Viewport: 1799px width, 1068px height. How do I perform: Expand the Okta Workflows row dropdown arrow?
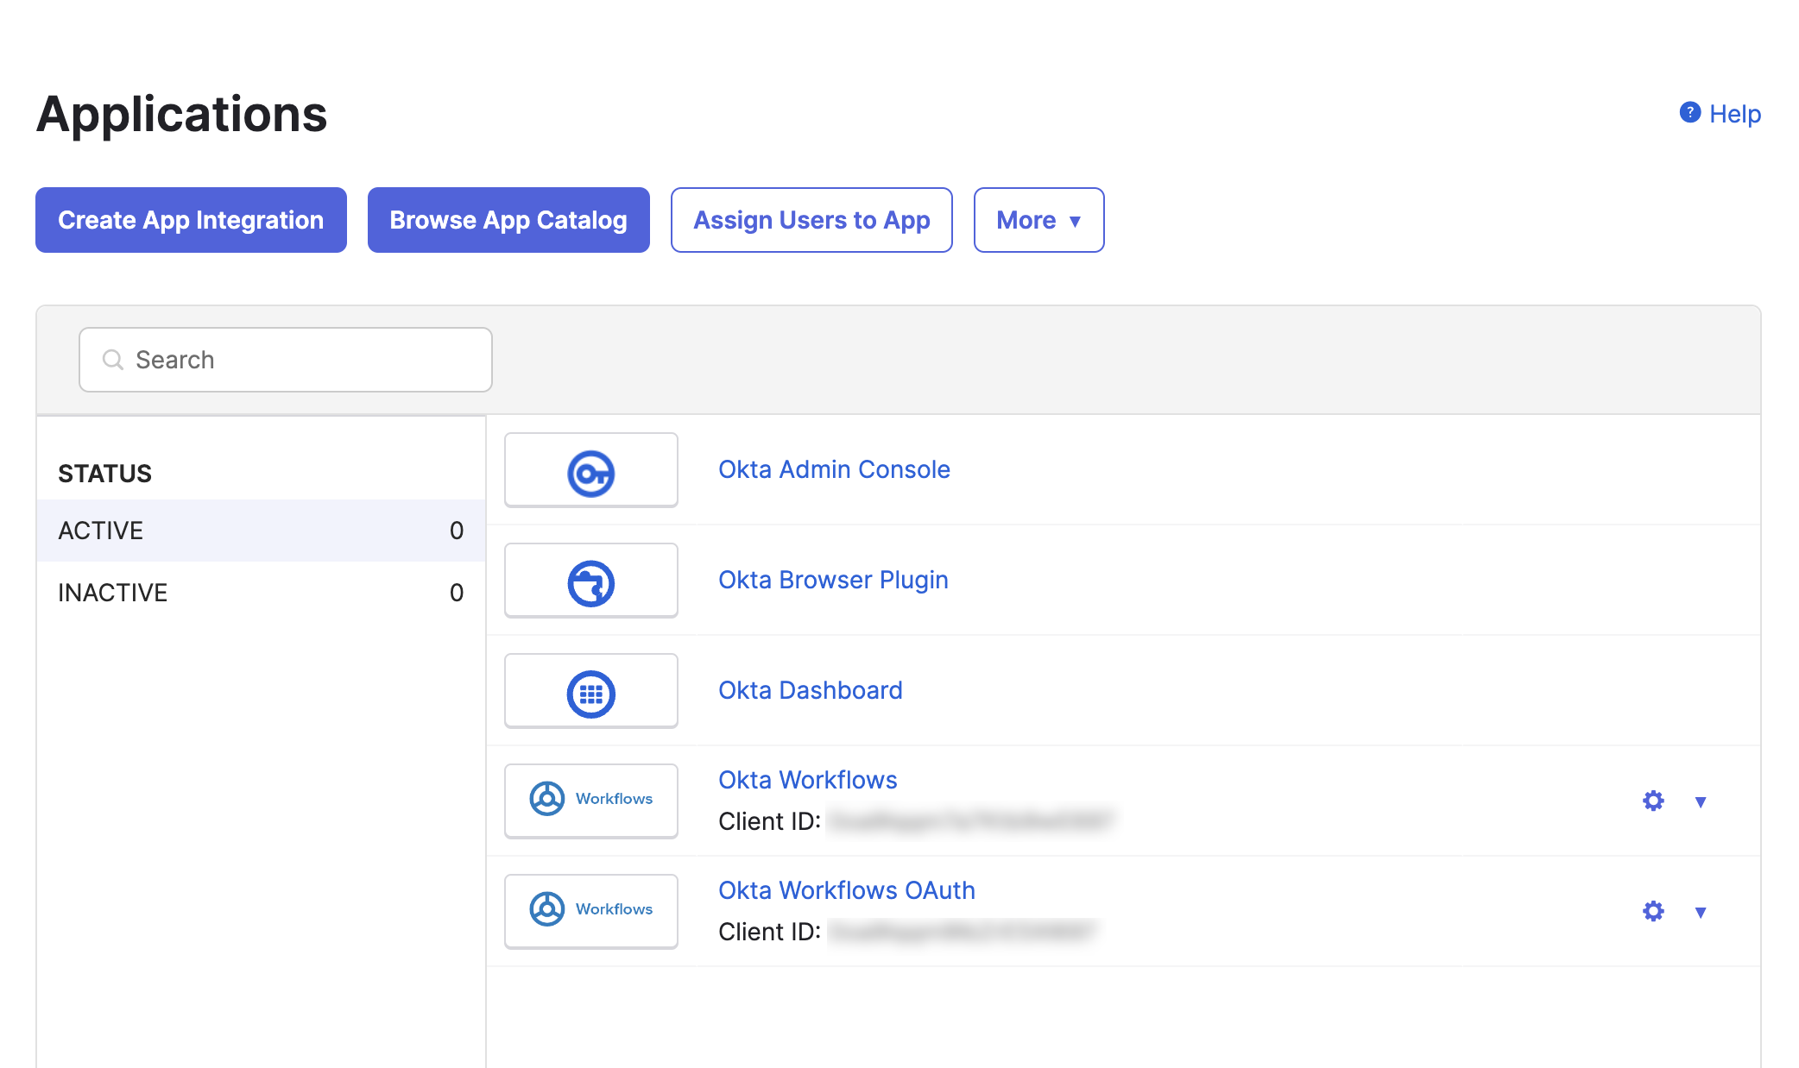pos(1701,801)
